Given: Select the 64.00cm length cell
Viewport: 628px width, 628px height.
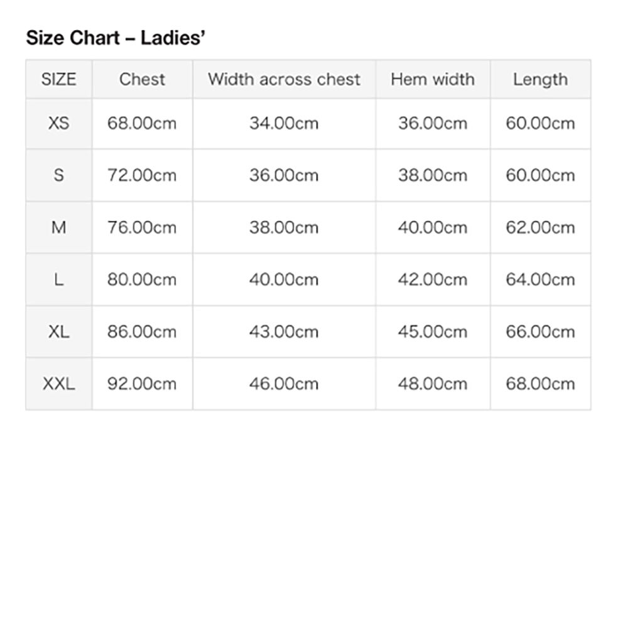Looking at the screenshot, I should tap(540, 279).
